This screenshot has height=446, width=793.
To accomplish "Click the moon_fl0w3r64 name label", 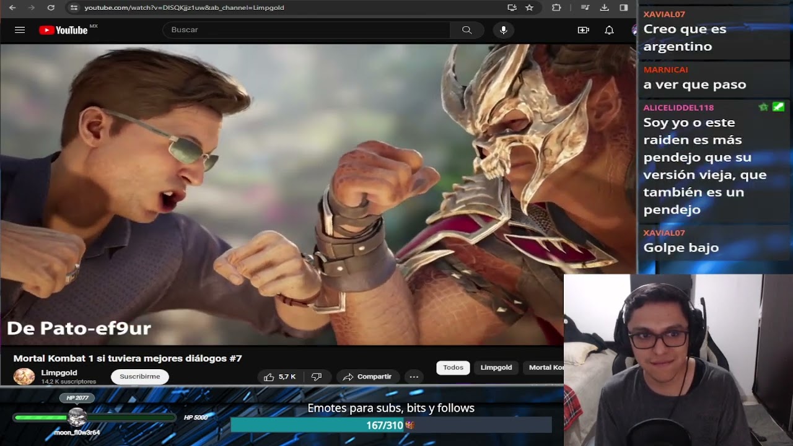I will [x=76, y=432].
